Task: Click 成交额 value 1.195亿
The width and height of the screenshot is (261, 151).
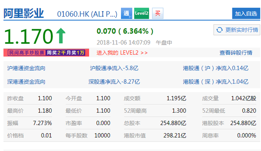Action: 176,99
